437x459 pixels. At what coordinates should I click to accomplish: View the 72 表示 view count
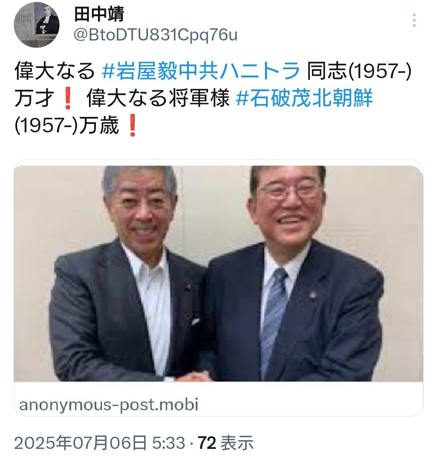226,443
